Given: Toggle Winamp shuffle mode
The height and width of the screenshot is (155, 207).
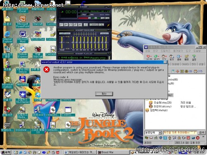Looking at the screenshot, I should [x=94, y=25].
